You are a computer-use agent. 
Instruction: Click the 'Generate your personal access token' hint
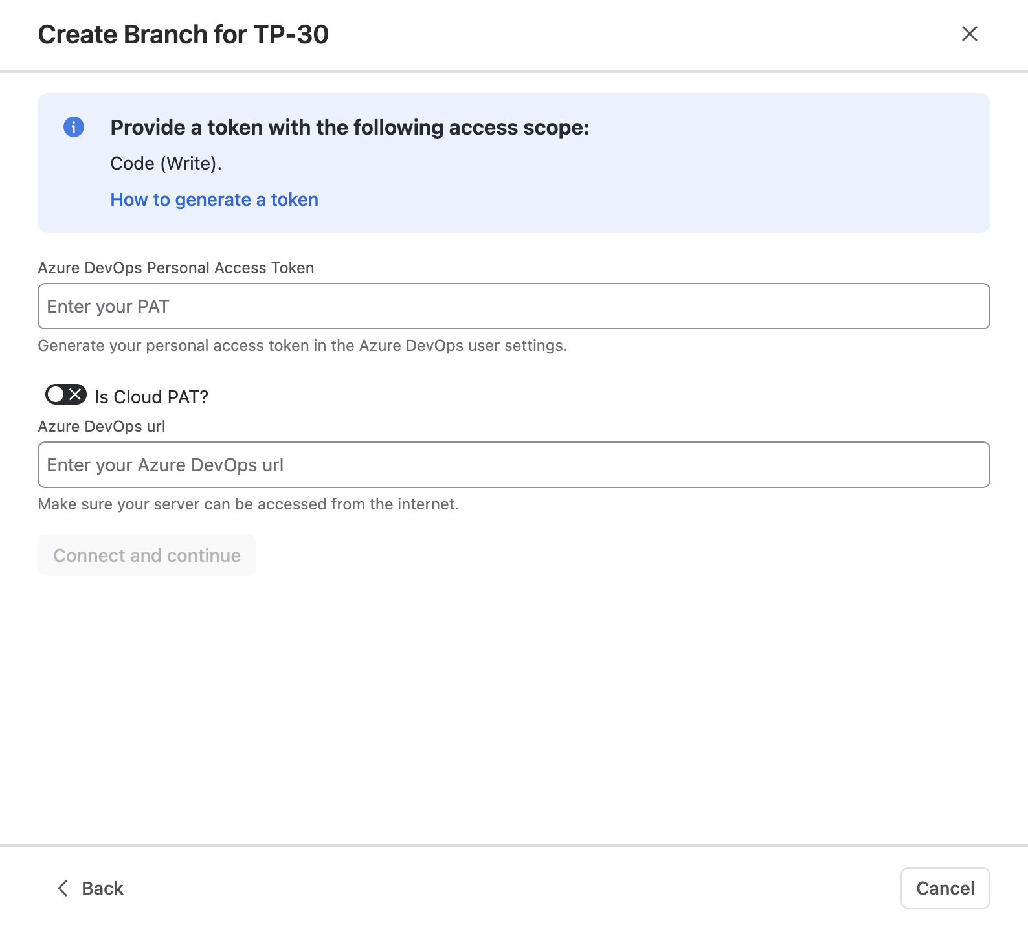pyautogui.click(x=302, y=346)
